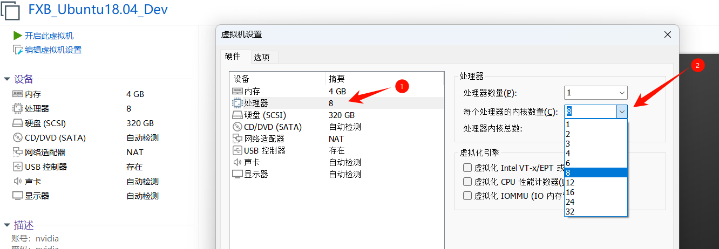This screenshot has height=249, width=719.
Task: Collapse the 描述 section expander
Action: [7, 225]
